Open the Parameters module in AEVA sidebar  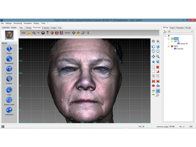coord(9,60)
